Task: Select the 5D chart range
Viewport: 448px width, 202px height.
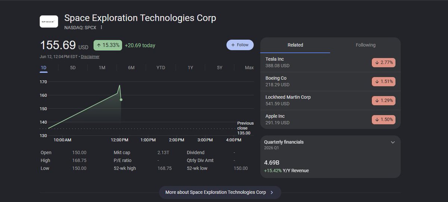Action: [x=73, y=67]
